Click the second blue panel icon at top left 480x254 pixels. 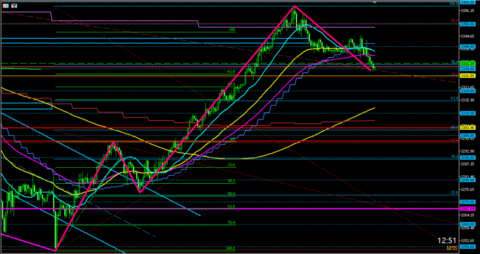pyautogui.click(x=14, y=6)
